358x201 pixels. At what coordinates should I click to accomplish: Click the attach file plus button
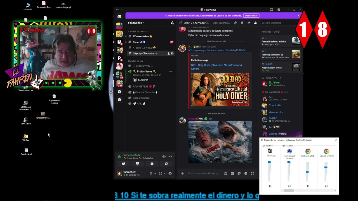coord(182,173)
